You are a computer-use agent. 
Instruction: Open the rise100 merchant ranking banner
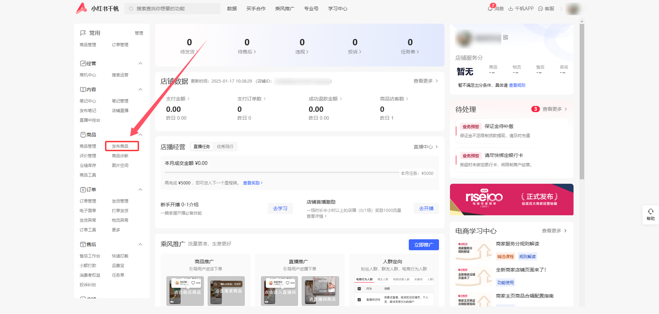click(511, 200)
